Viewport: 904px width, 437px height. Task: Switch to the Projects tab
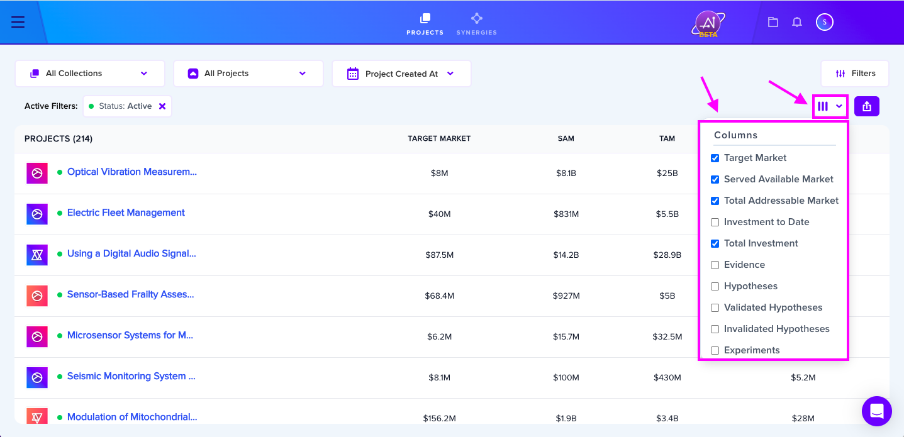(x=425, y=24)
